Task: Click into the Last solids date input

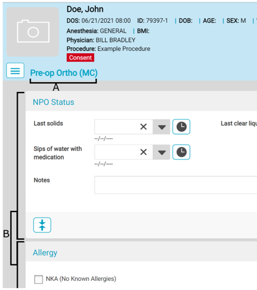Action: (x=115, y=127)
